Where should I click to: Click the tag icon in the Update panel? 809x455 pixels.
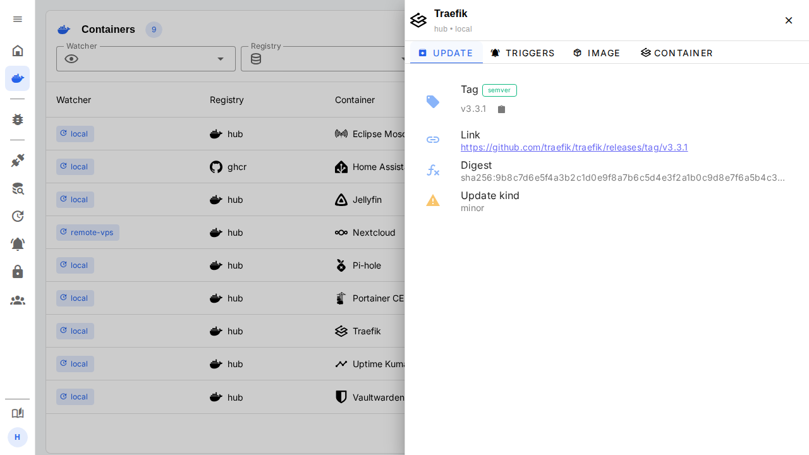click(433, 102)
